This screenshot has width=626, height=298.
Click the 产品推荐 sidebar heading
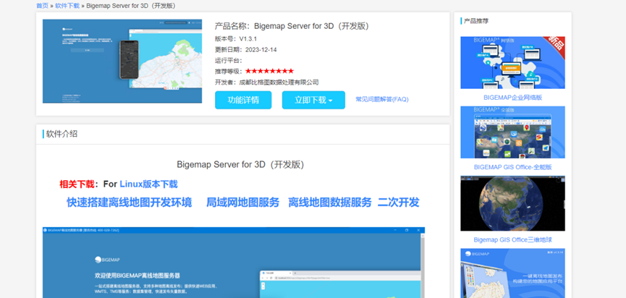pos(476,21)
